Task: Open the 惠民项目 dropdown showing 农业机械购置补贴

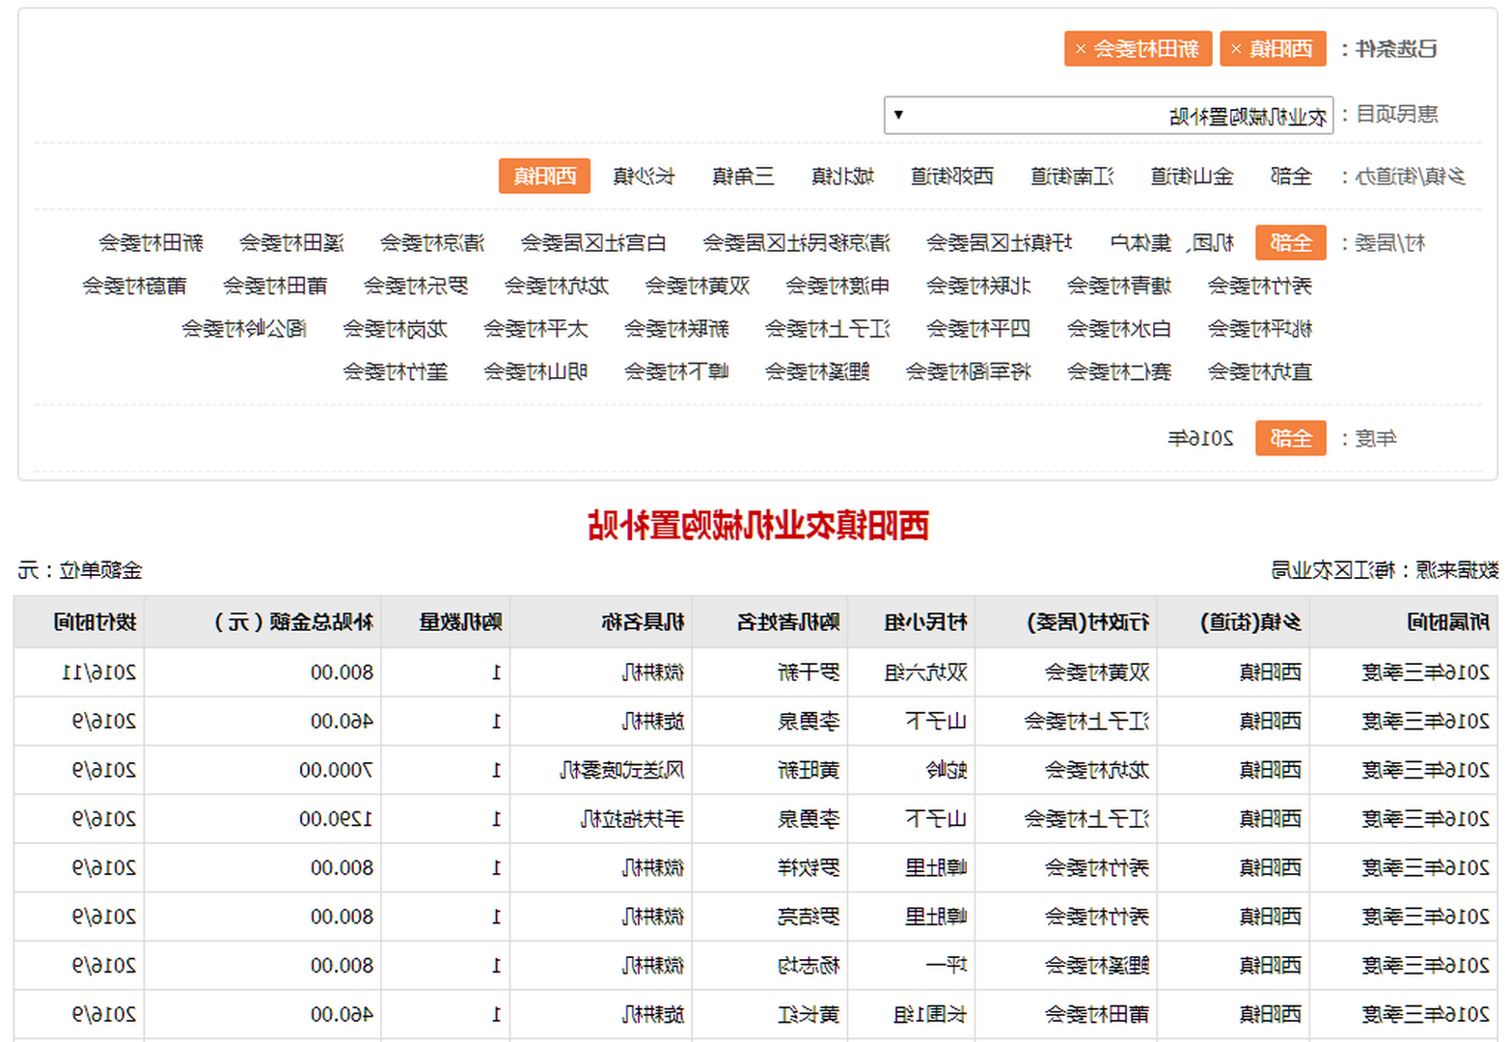Action: (x=1109, y=116)
